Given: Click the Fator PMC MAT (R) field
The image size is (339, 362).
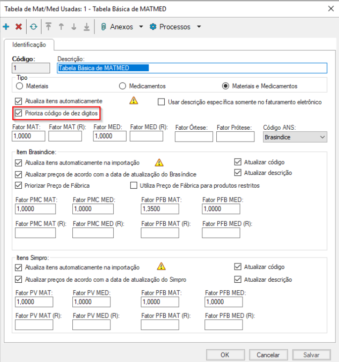Looking at the screenshot, I should (x=35, y=233).
